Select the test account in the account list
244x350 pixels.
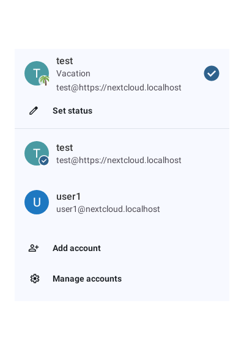122,153
